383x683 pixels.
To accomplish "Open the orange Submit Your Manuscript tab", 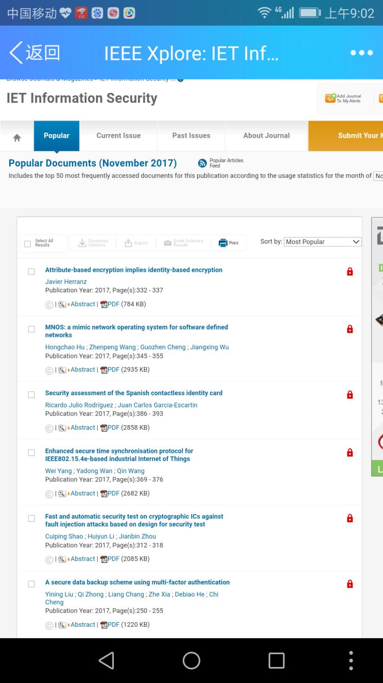I will point(346,136).
